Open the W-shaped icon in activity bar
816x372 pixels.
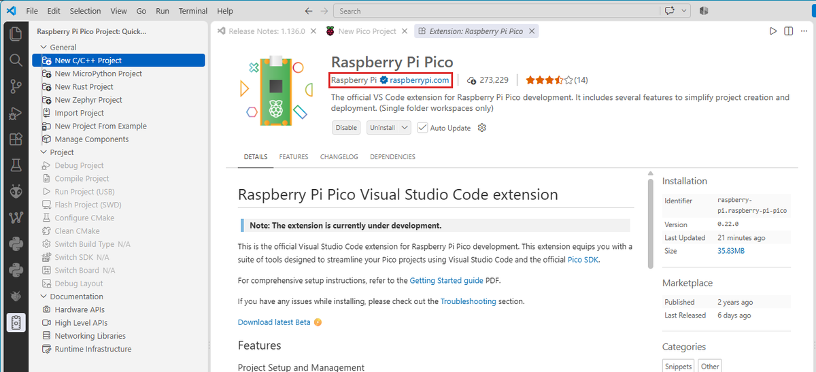point(16,218)
